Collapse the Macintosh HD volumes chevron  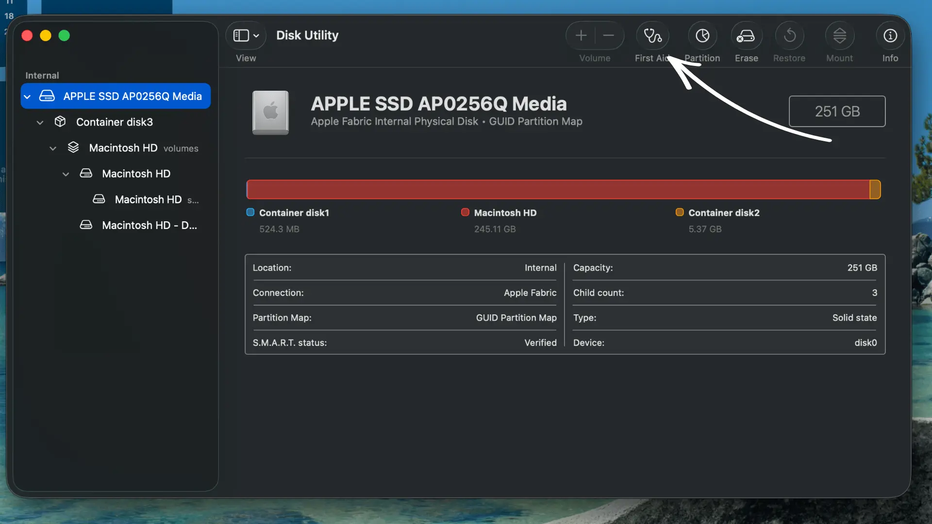click(x=53, y=148)
